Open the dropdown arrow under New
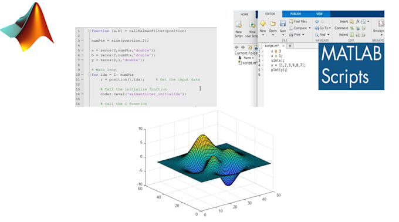Image resolution: width=399 pixels, height=222 pixels. pyautogui.click(x=263, y=35)
